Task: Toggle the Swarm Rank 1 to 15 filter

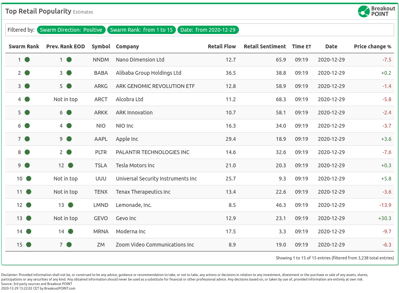Action: click(x=141, y=30)
